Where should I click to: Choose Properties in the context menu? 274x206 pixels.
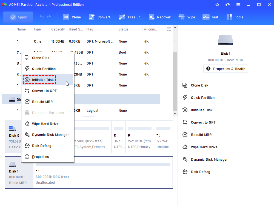(47, 157)
